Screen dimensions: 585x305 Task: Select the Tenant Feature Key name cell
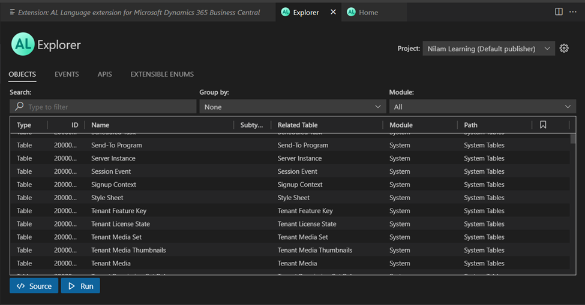coord(119,211)
